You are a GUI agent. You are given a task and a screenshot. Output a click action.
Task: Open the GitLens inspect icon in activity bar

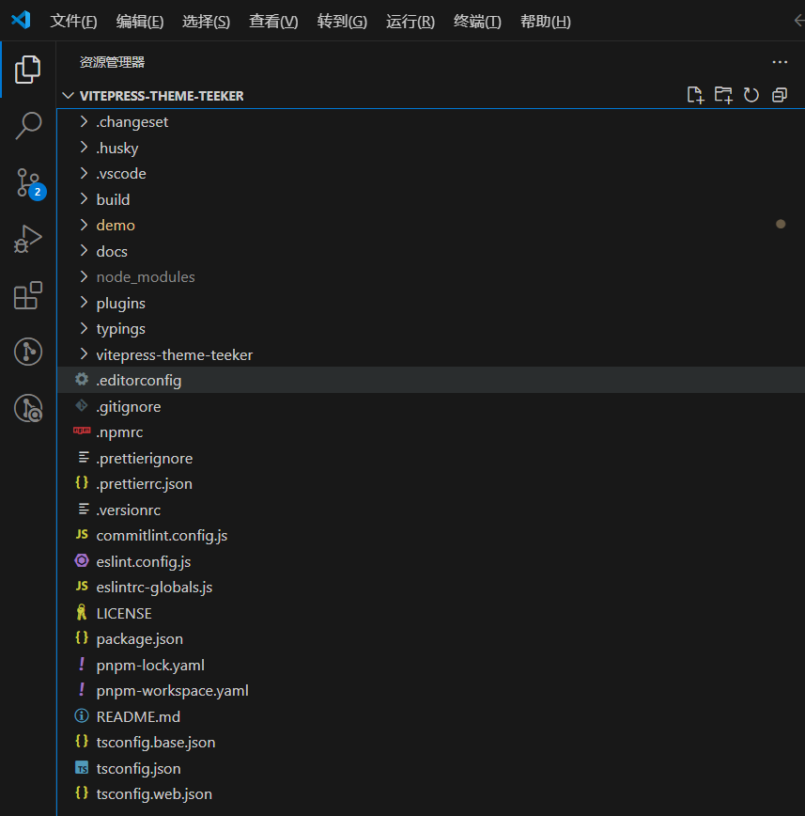(28, 408)
